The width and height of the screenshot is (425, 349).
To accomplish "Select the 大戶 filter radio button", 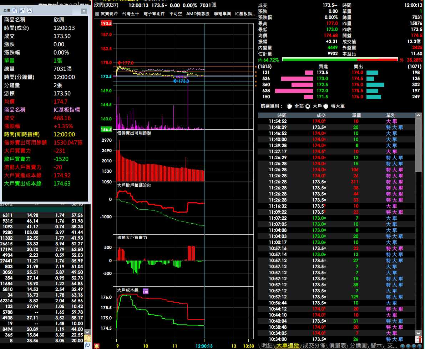I will [x=307, y=106].
